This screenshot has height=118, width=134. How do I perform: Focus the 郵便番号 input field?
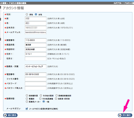(x=36, y=40)
